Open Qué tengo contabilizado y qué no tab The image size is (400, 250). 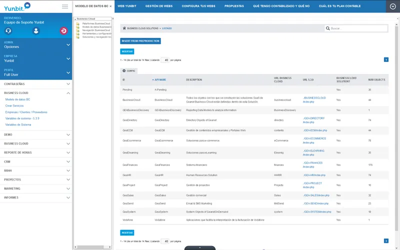281,6
